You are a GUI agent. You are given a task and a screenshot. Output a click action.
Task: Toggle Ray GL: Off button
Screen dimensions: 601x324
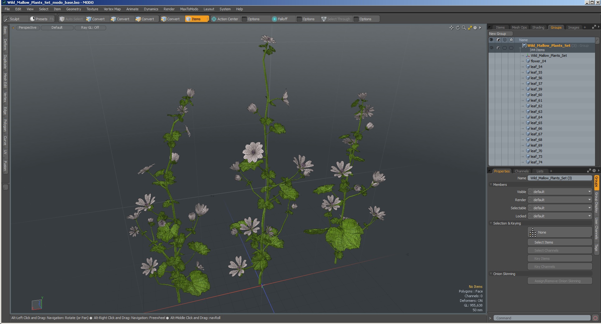click(90, 28)
